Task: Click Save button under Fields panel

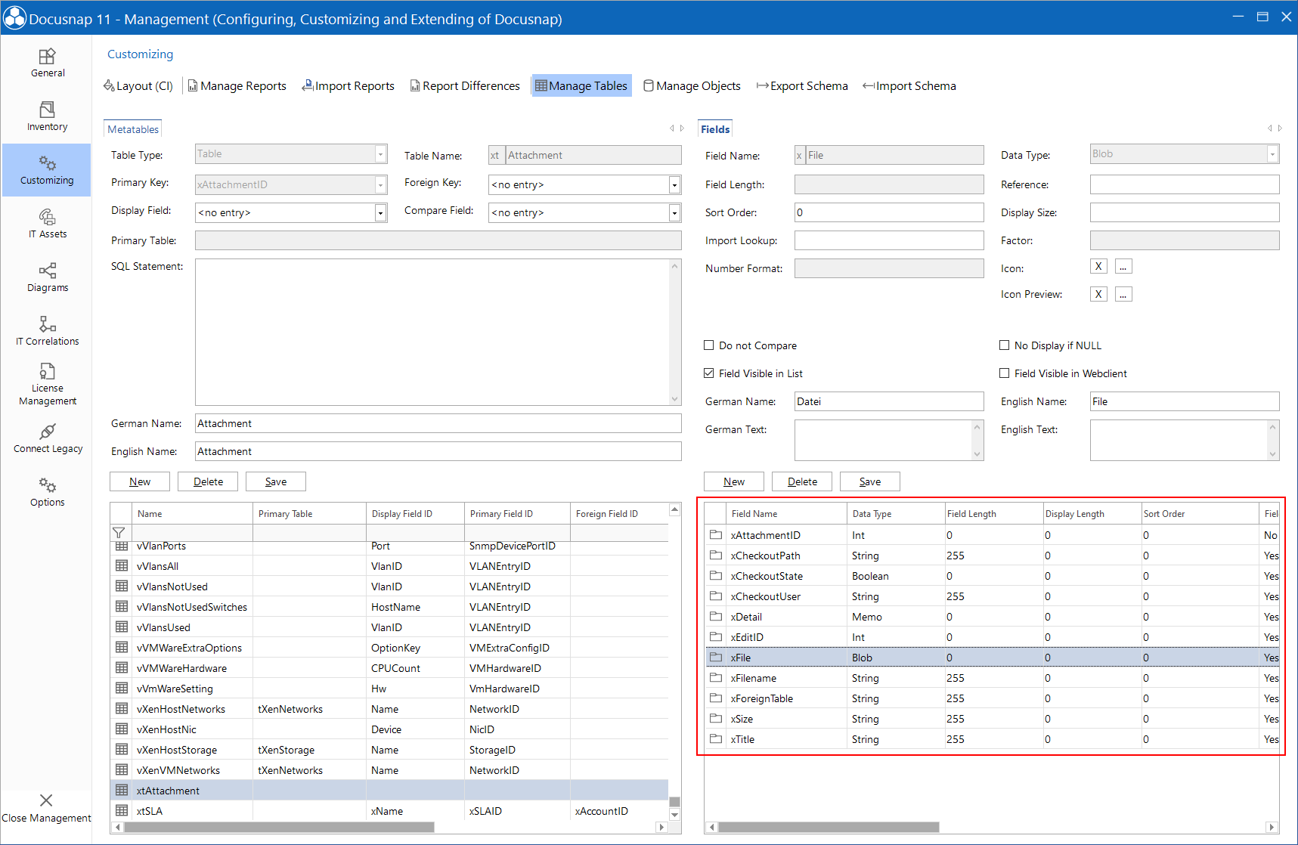Action: (869, 481)
